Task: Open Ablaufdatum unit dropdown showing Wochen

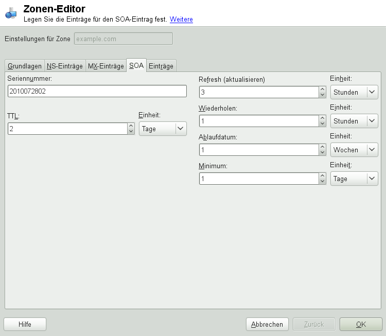Action: 354,150
